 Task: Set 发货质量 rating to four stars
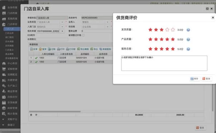coord(167,30)
